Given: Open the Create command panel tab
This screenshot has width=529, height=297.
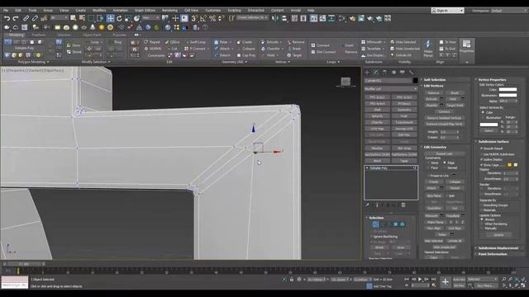Looking at the screenshot, I should (367, 72).
